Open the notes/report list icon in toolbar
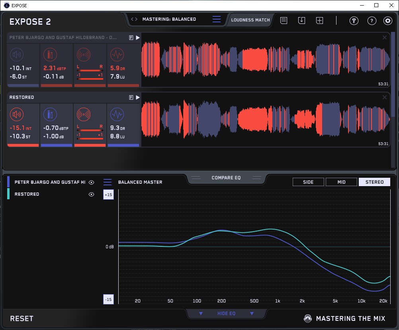The height and width of the screenshot is (330, 399). pyautogui.click(x=284, y=20)
